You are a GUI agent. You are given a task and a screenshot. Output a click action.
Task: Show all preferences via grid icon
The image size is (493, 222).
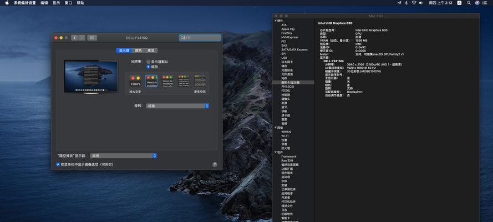coord(92,38)
